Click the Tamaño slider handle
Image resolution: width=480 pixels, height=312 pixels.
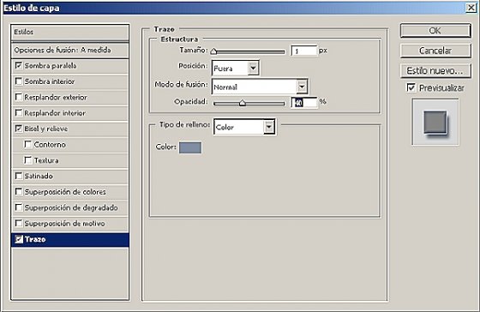point(213,51)
